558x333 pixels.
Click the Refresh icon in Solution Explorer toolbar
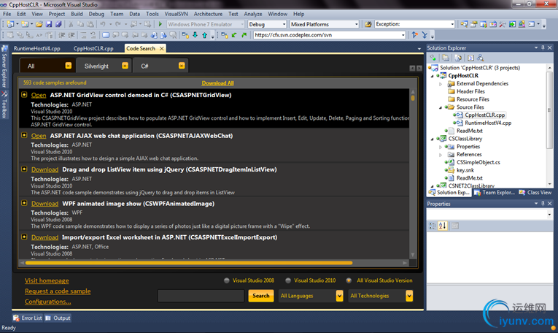click(x=458, y=58)
